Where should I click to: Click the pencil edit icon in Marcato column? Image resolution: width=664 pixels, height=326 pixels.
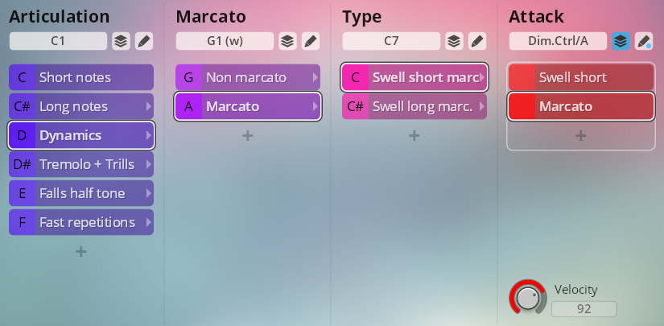310,41
